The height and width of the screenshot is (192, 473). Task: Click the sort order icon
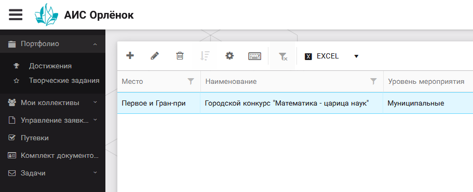tap(205, 56)
